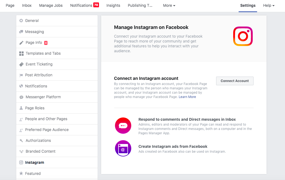
Task: Click the Notifications globe icon in sidebar
Action: 21,86
